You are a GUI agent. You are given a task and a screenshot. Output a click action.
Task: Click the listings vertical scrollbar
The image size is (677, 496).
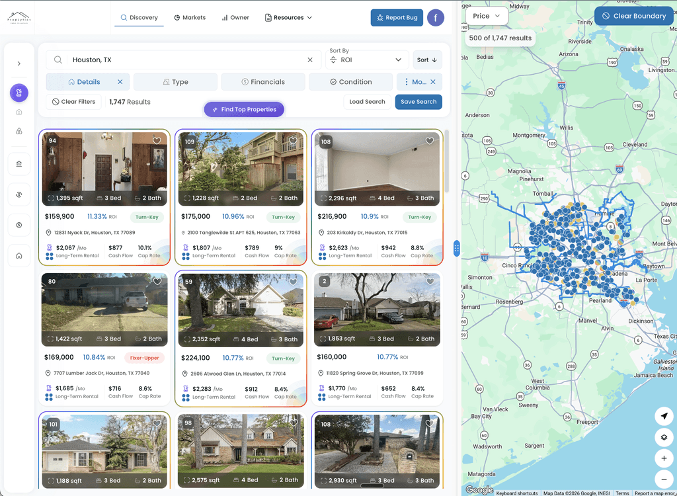tap(447, 161)
